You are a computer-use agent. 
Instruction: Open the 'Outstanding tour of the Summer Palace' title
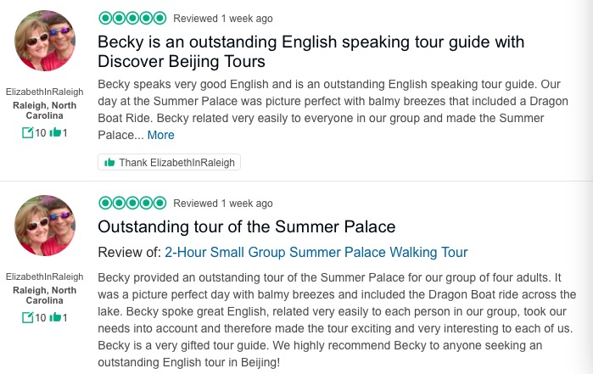pyautogui.click(x=247, y=227)
